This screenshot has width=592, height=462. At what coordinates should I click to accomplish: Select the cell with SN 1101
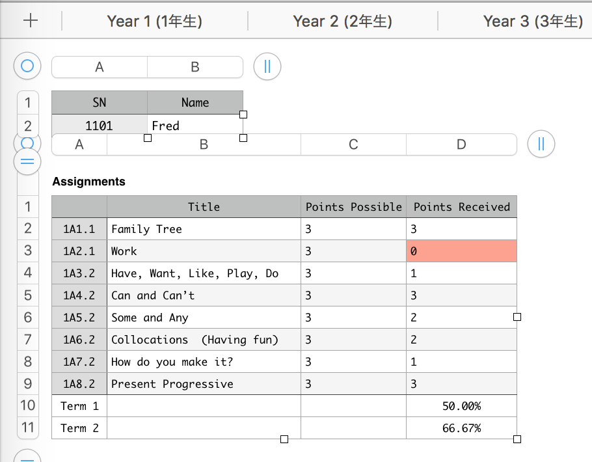click(99, 125)
